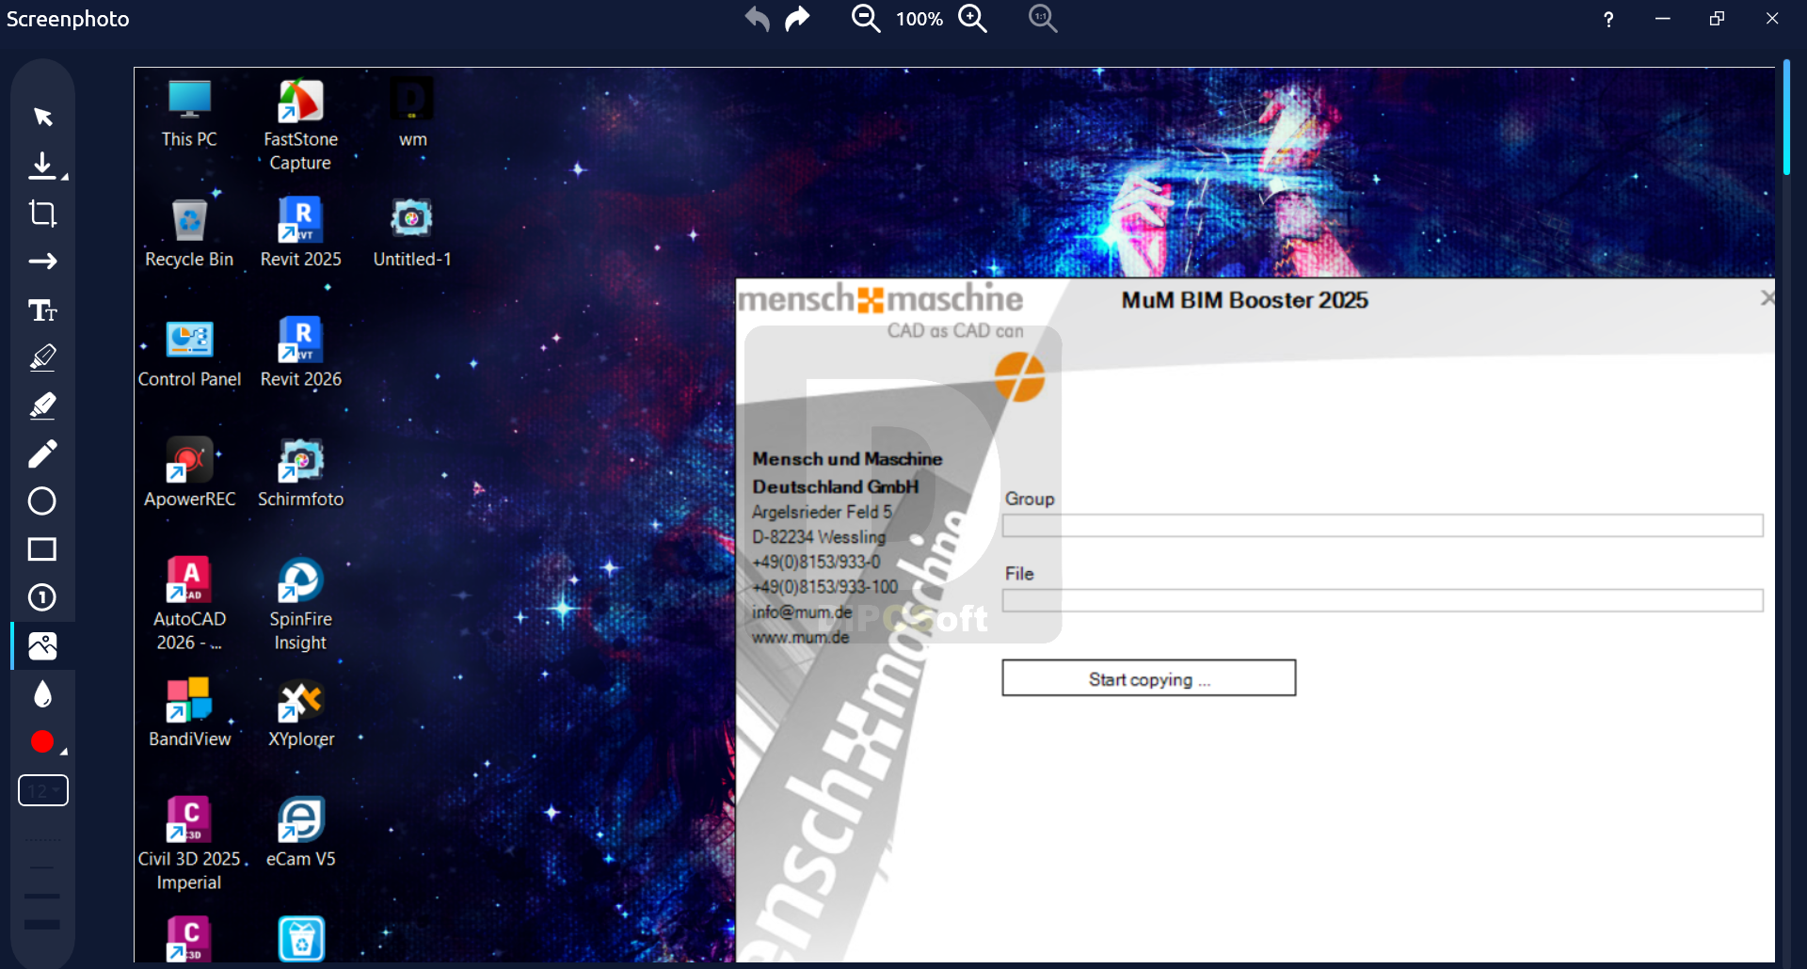Close the MuM BIM Booster 2025 dialog

[1767, 298]
